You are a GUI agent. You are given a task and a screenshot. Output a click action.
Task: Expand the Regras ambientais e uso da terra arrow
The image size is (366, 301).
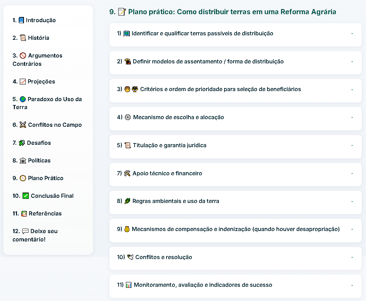[352, 202]
